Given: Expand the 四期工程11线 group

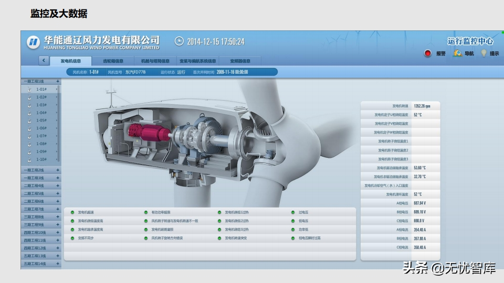Looking at the screenshot, I should click(x=58, y=241).
